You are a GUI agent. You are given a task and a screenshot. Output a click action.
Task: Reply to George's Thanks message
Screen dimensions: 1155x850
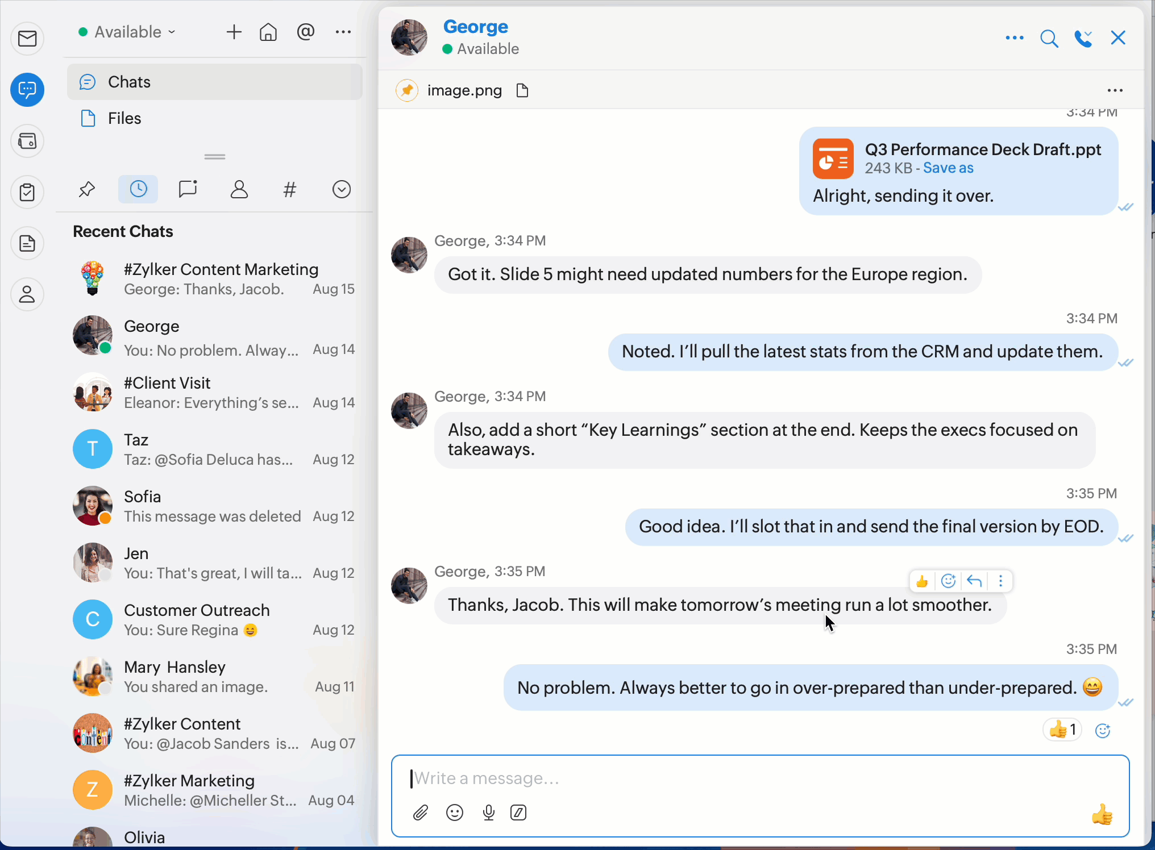tap(974, 581)
